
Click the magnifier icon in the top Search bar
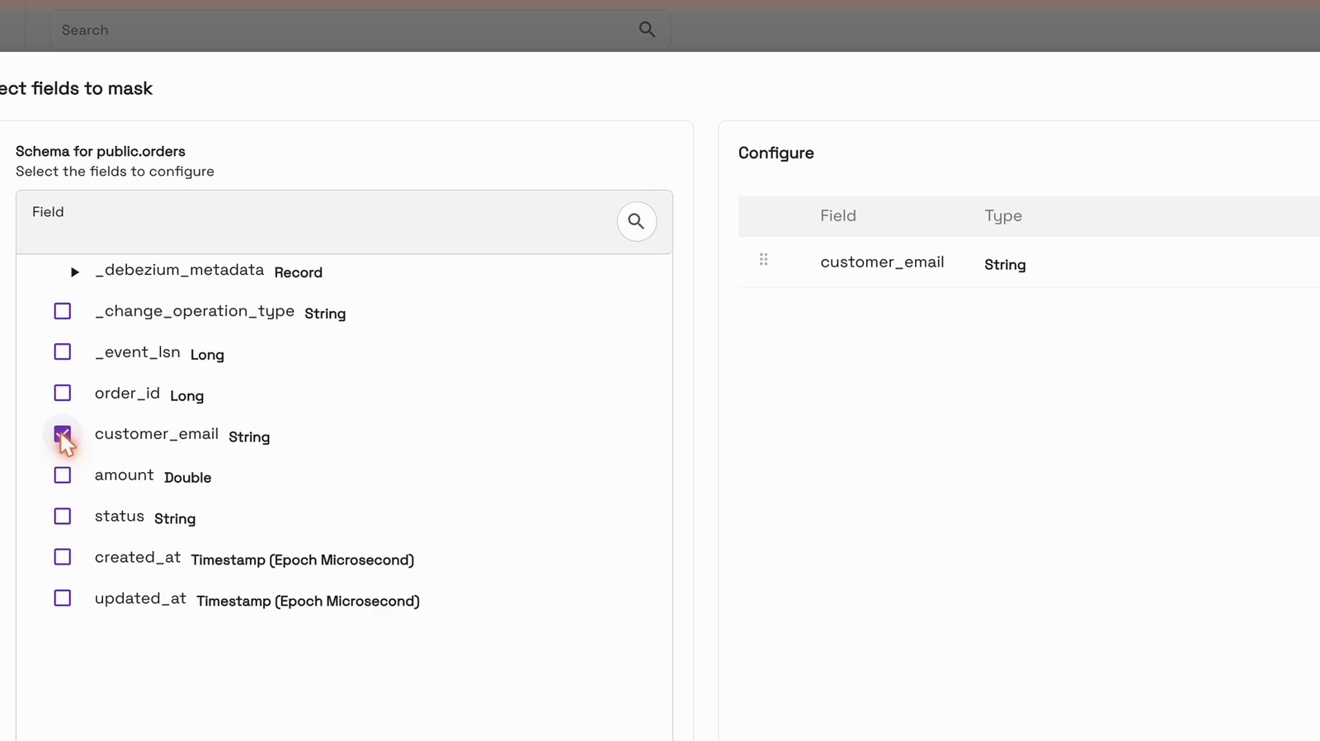click(647, 30)
